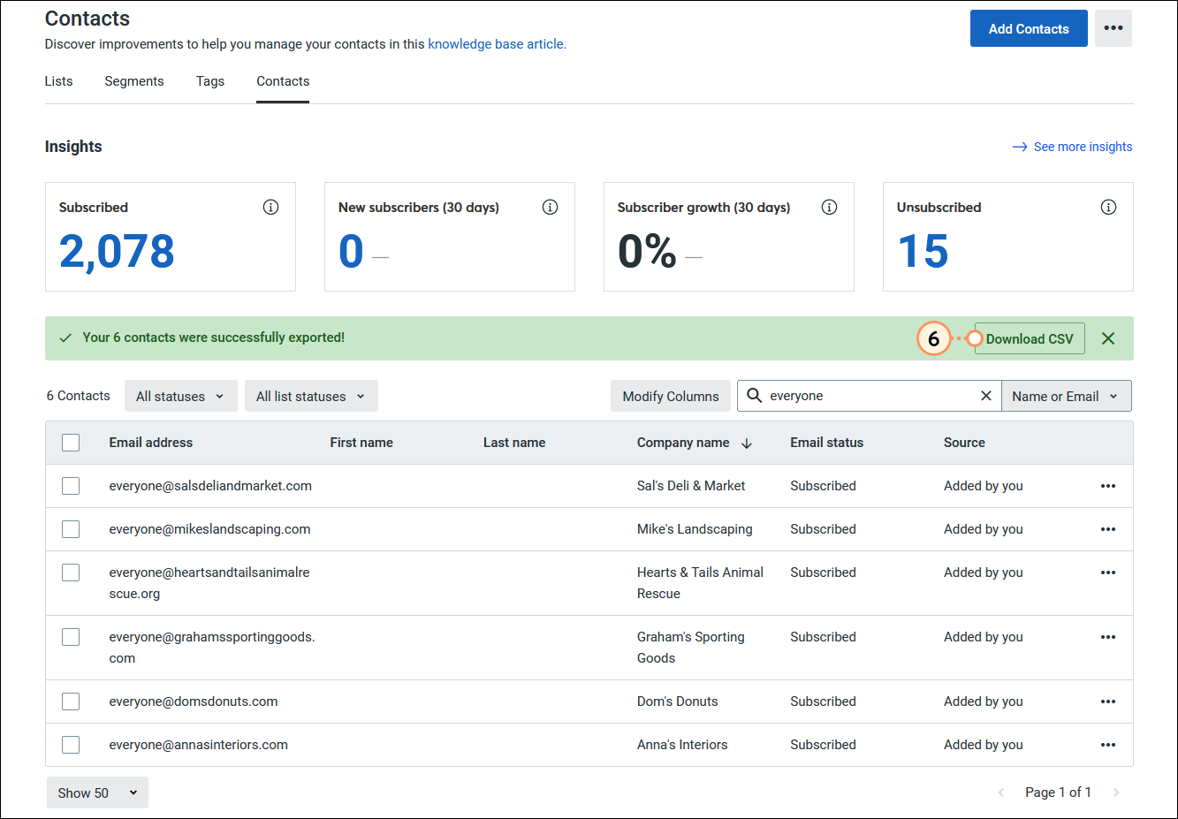Image resolution: width=1178 pixels, height=819 pixels.
Task: Switch to the Segments tab
Action: pyautogui.click(x=134, y=81)
